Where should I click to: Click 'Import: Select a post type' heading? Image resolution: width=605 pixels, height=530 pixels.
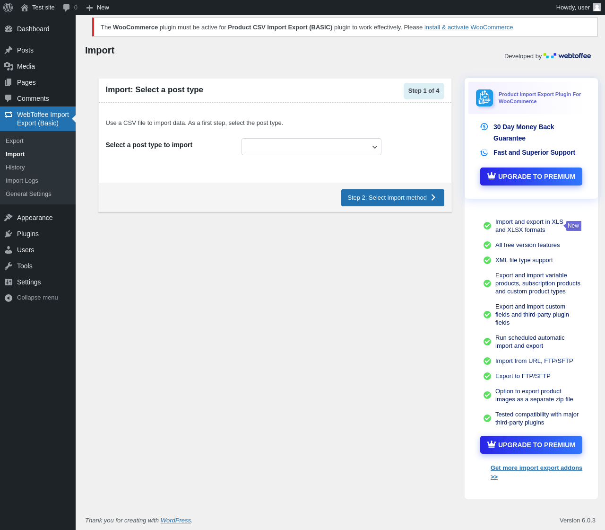click(155, 90)
